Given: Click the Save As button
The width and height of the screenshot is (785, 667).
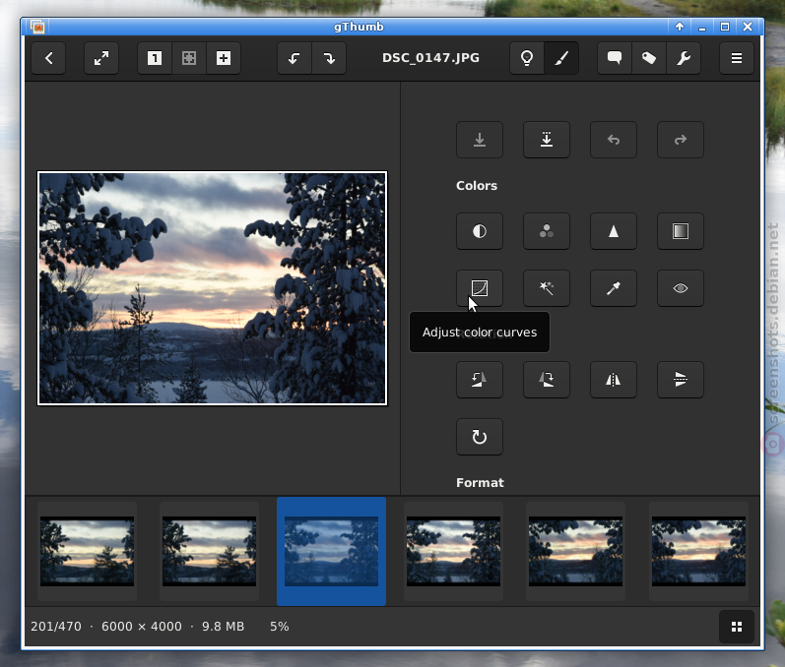Looking at the screenshot, I should (x=547, y=140).
